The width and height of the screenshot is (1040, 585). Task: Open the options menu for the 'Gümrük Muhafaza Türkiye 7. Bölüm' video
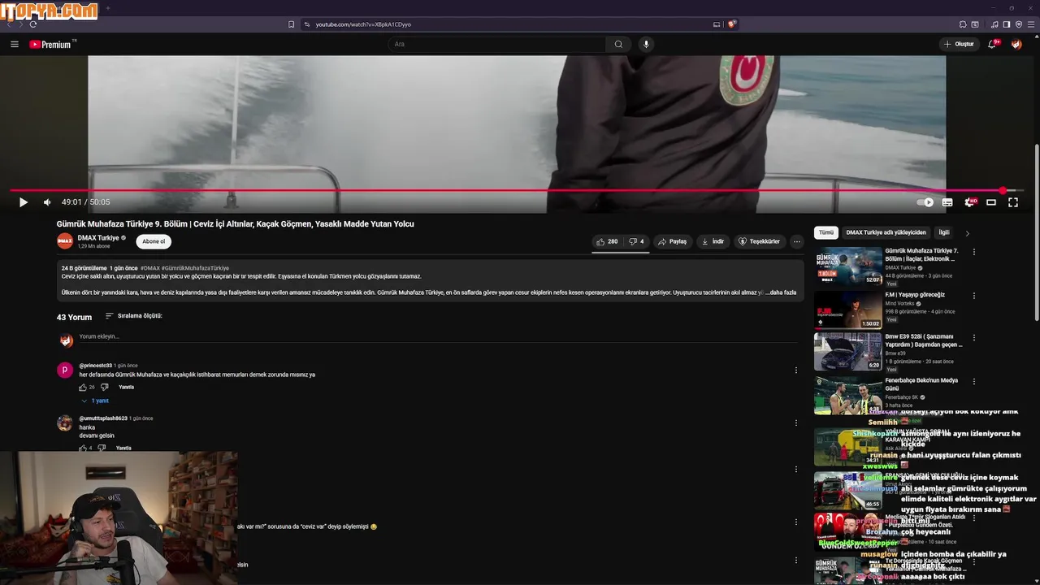(974, 252)
